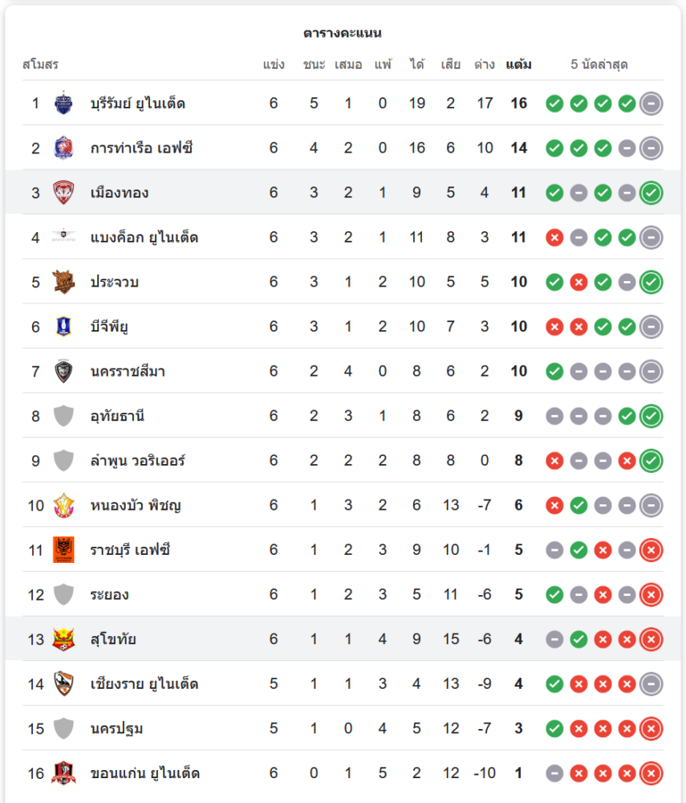Click the Khon Kaen United (ขอนแก่น ยูไนเต็ด) crest

pyautogui.click(x=63, y=773)
